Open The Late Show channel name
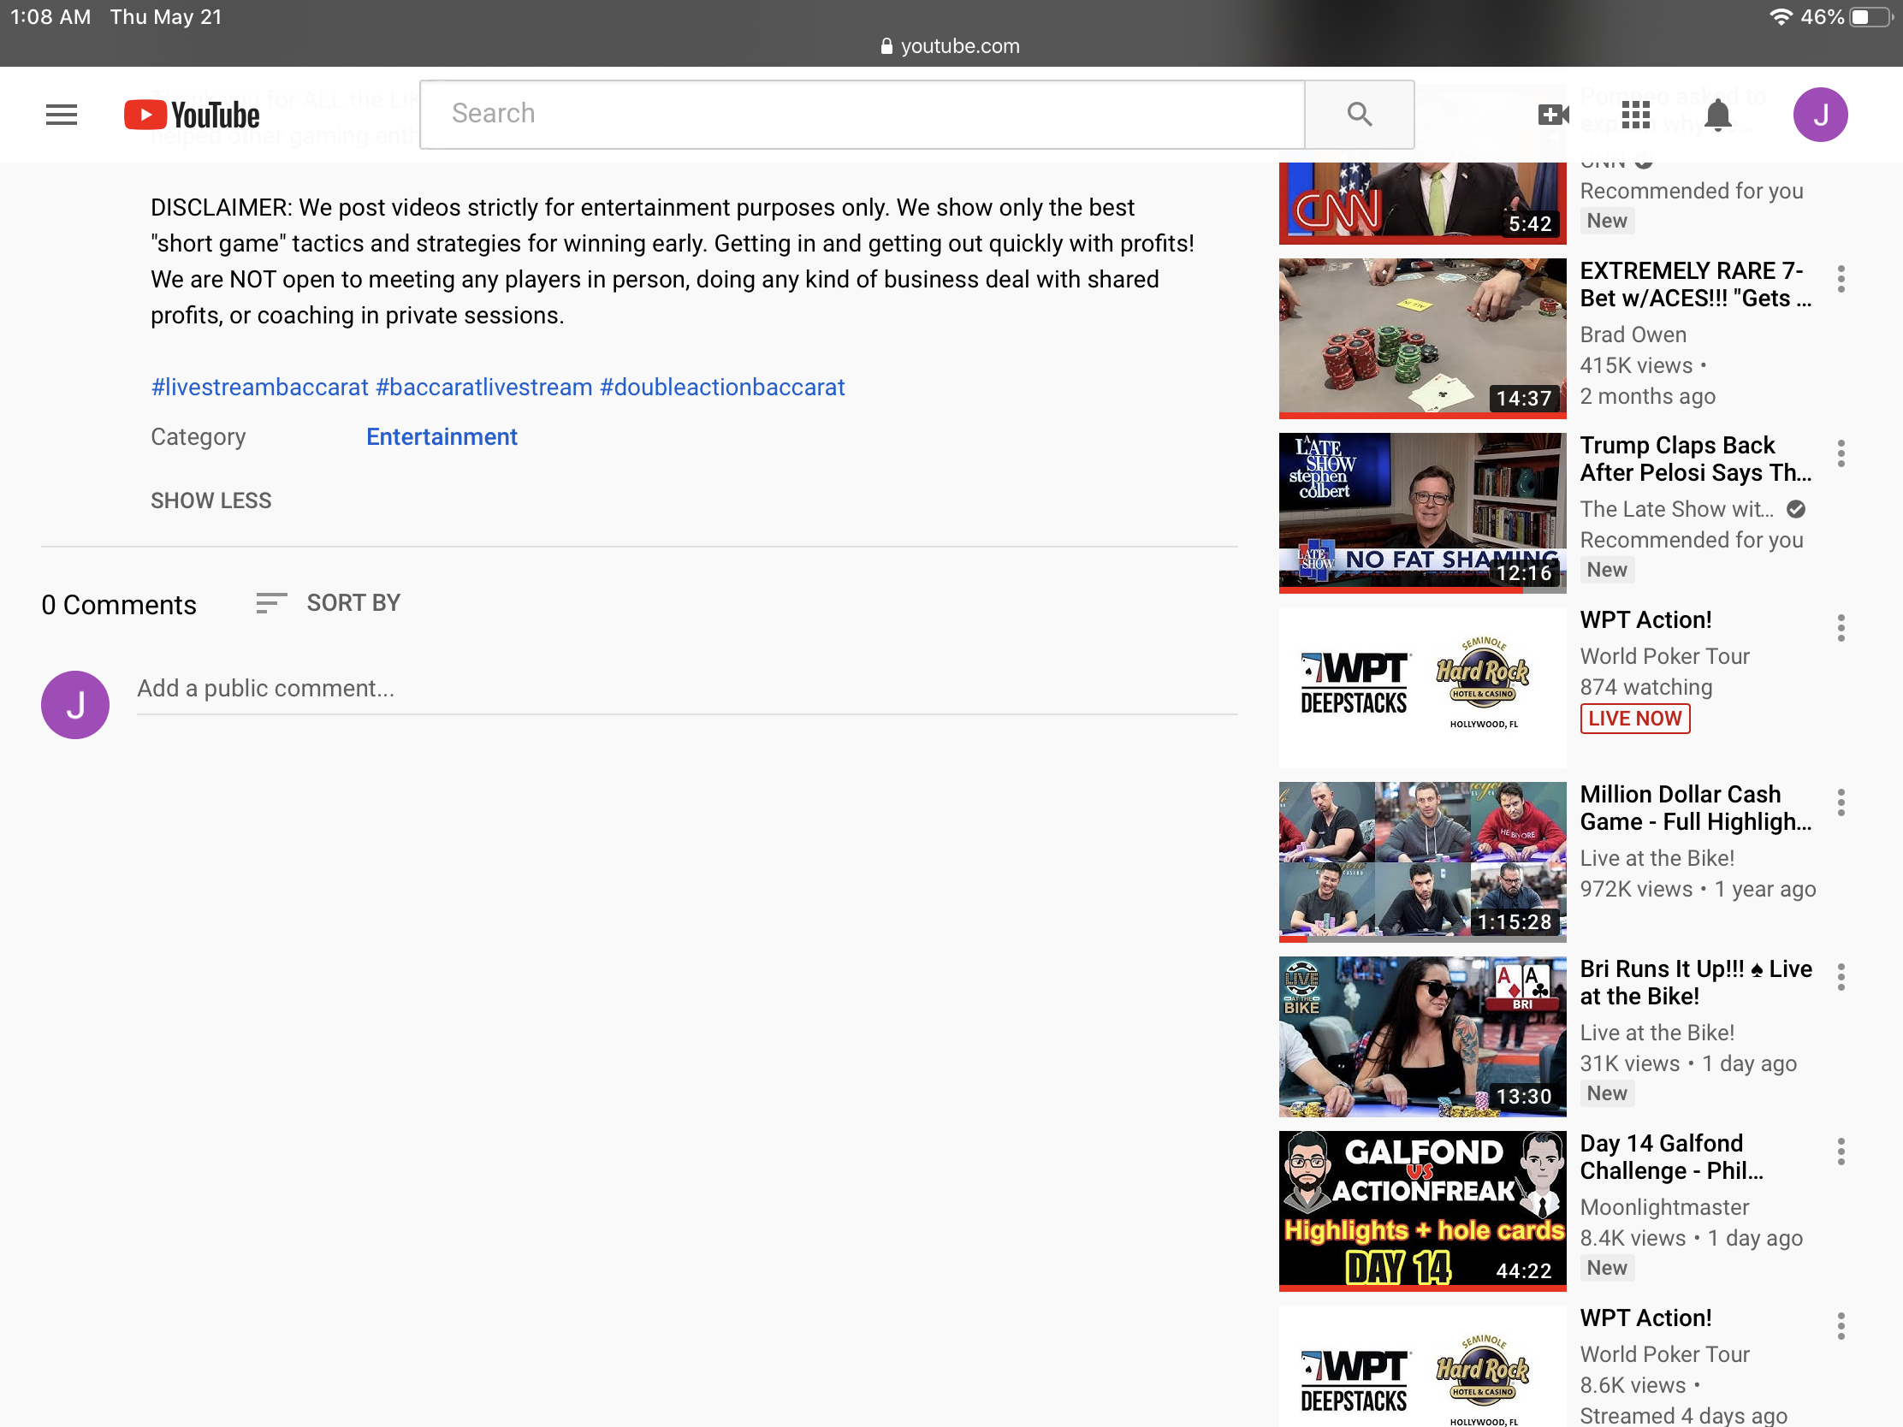Viewport: 1903px width, 1427px height. (x=1676, y=509)
